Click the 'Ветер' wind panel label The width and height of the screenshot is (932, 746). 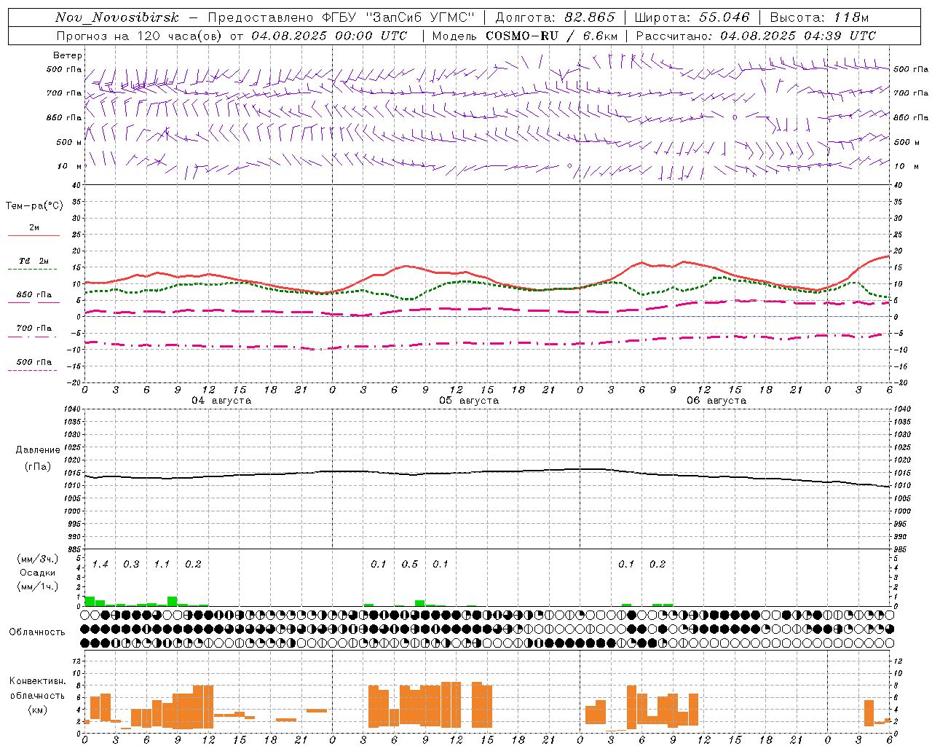(x=68, y=55)
